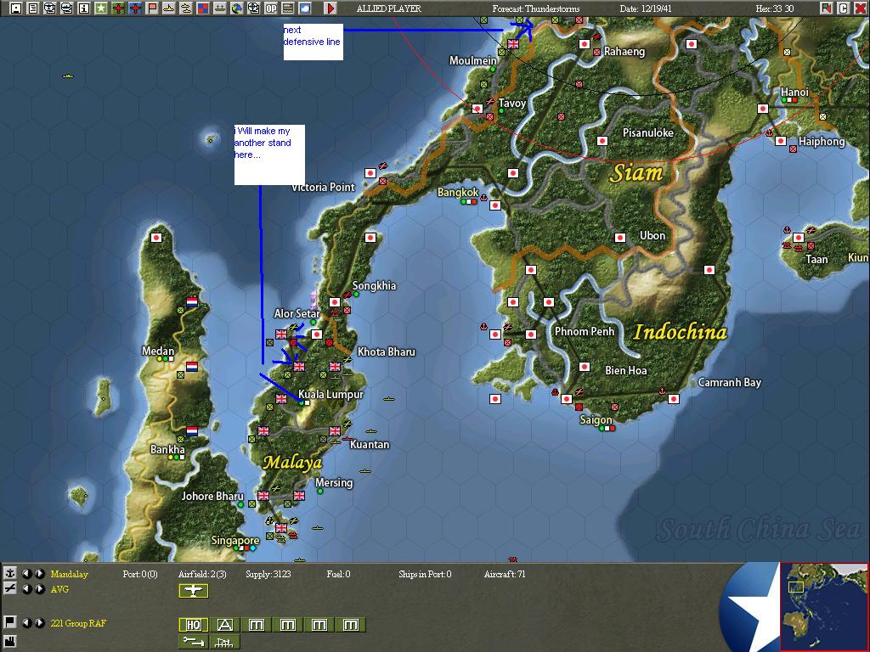The height and width of the screenshot is (652, 870).
Task: Go to previous unit before 221 Group RAF
Action: 26,622
